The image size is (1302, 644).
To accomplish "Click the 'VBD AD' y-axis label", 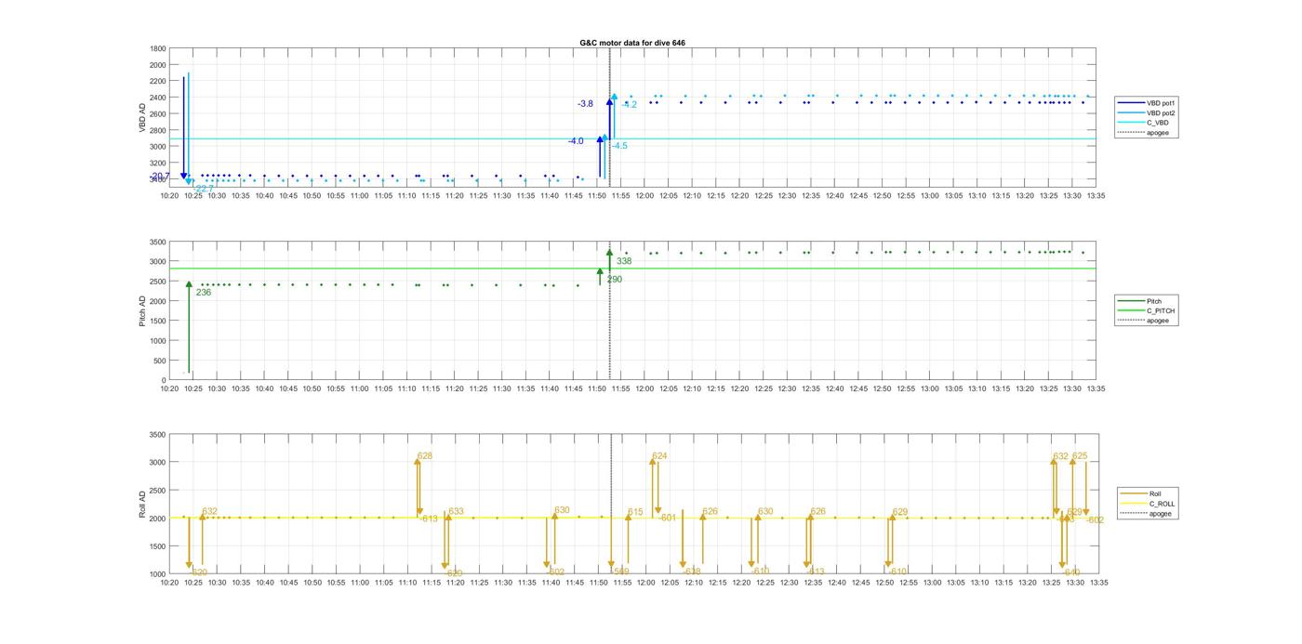I will click(143, 116).
